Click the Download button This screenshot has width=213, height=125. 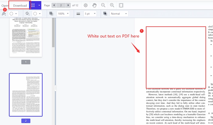coord(19,6)
